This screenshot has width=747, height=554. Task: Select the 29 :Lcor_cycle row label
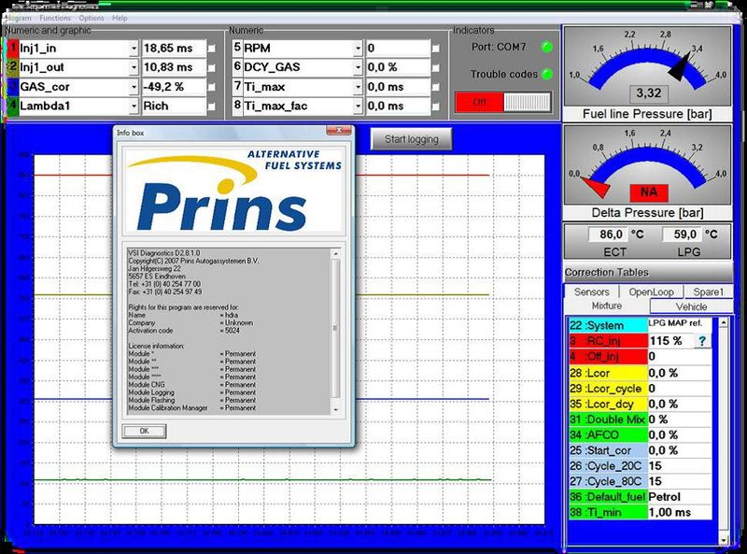pyautogui.click(x=608, y=389)
